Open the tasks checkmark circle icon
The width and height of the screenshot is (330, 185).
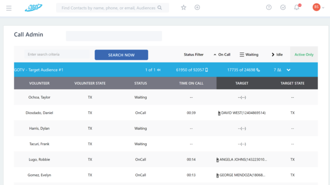pyautogui.click(x=283, y=7)
